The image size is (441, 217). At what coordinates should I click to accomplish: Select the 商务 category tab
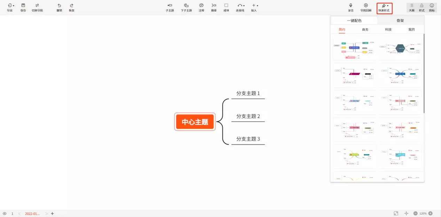[x=365, y=30]
